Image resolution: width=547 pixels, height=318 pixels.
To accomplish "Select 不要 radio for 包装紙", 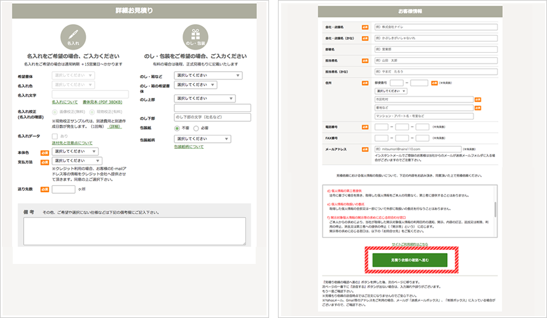I will 177,128.
